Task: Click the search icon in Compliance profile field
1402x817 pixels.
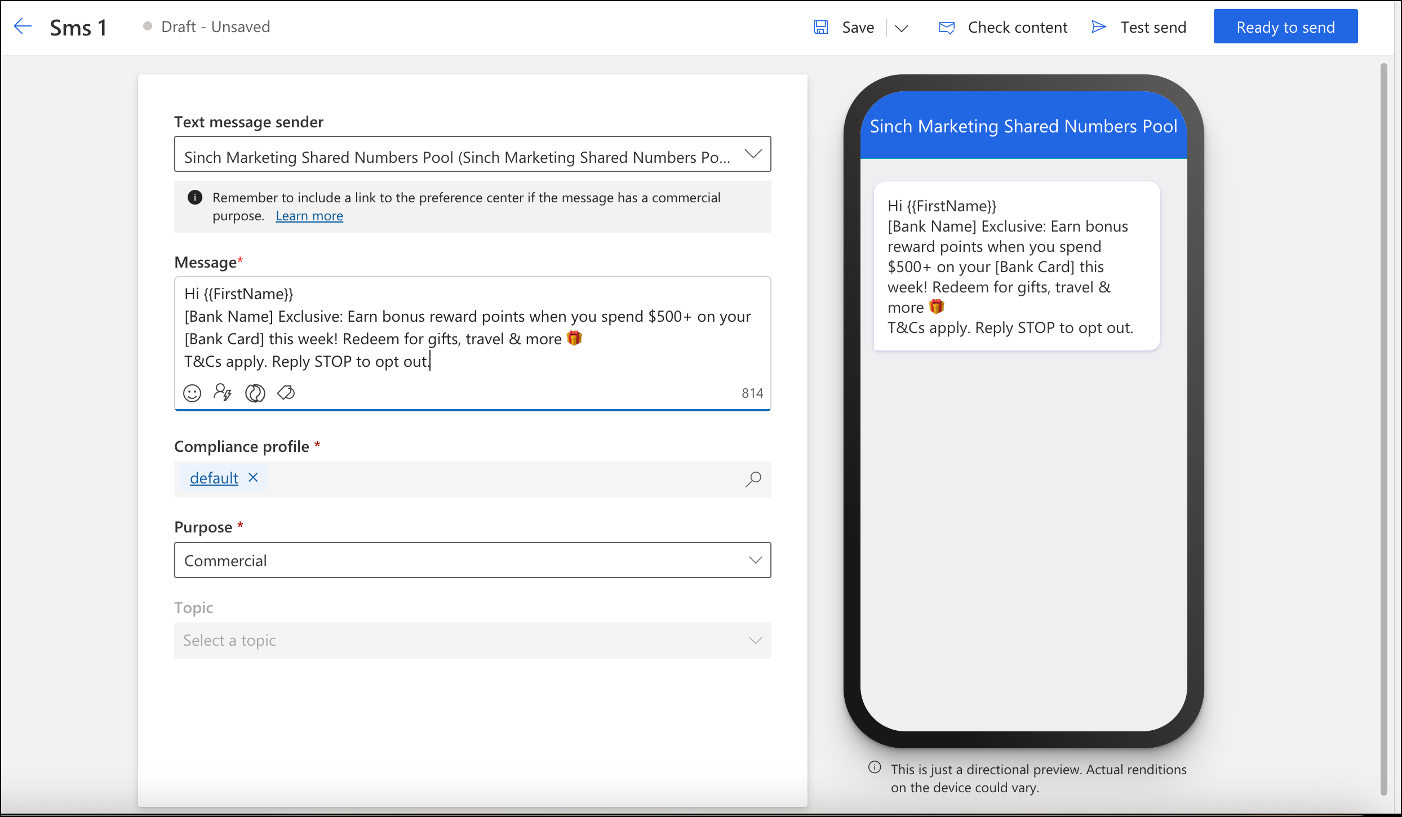Action: click(753, 479)
